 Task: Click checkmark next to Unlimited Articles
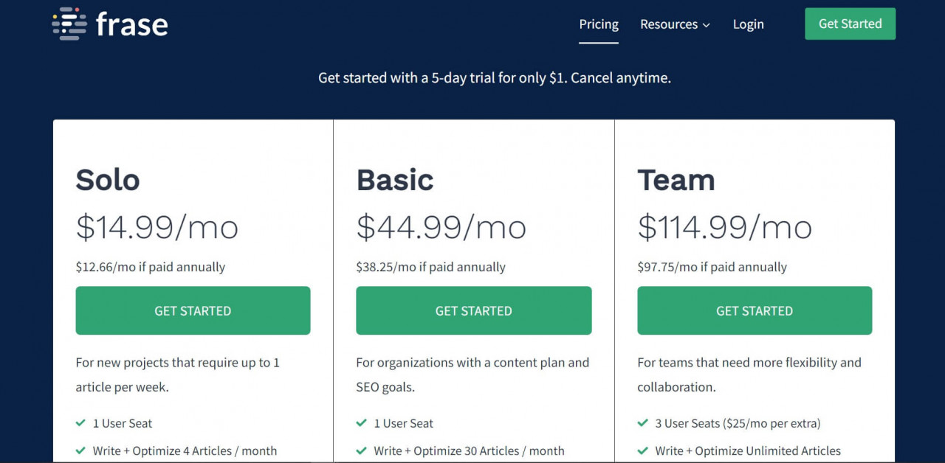pyautogui.click(x=642, y=450)
